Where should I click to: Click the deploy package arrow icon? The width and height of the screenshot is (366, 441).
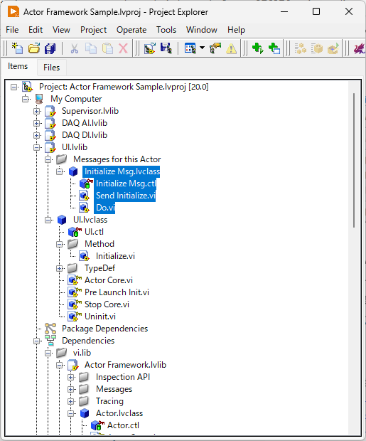click(x=333, y=48)
